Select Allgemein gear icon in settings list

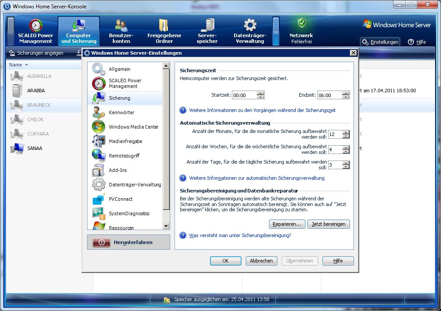99,69
